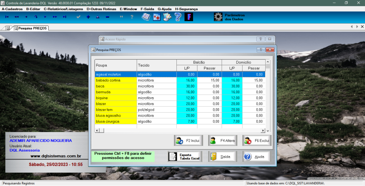Open Parâmetros dos Dados settings gear
365x186 pixels.
click(x=218, y=17)
